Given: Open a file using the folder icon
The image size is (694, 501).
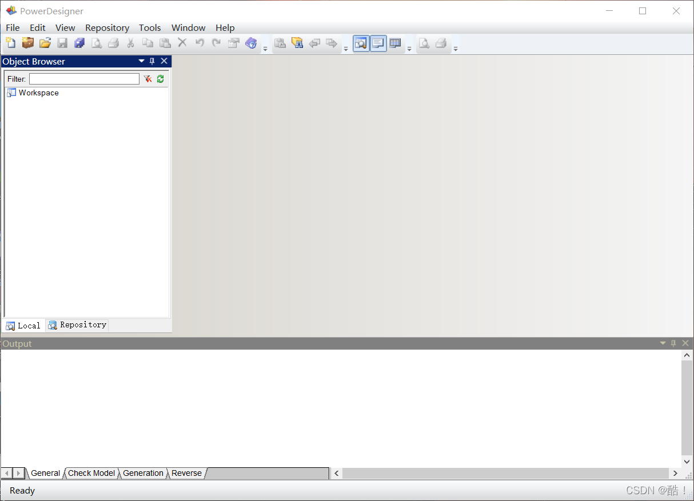Looking at the screenshot, I should tap(45, 43).
